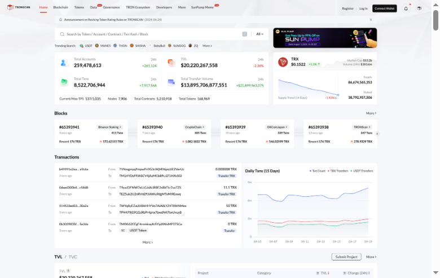Click the Total Accounts icon
Viewport: 440px width, 278px height.
pyautogui.click(x=64, y=63)
